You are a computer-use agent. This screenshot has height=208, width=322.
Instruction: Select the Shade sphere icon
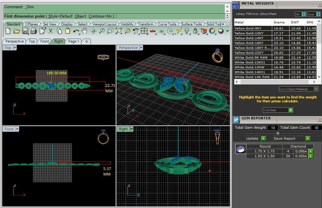[x=221, y=31]
